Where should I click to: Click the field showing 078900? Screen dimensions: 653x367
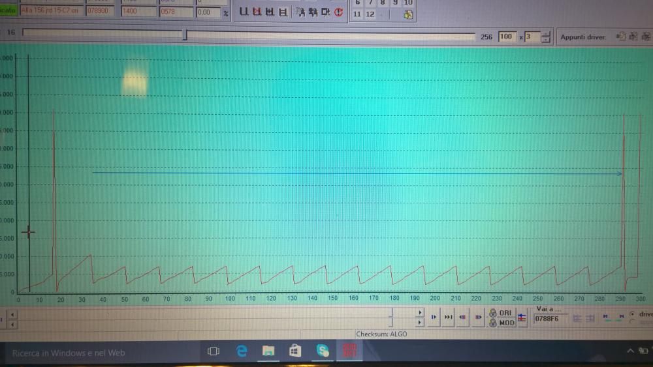click(x=100, y=11)
